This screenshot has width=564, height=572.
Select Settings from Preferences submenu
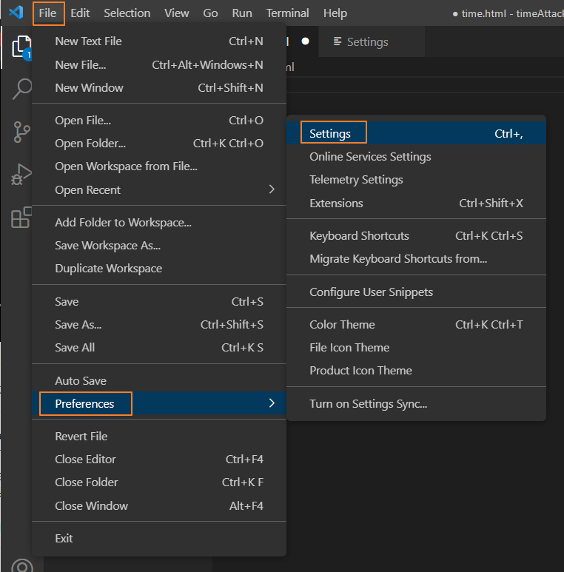coord(330,134)
